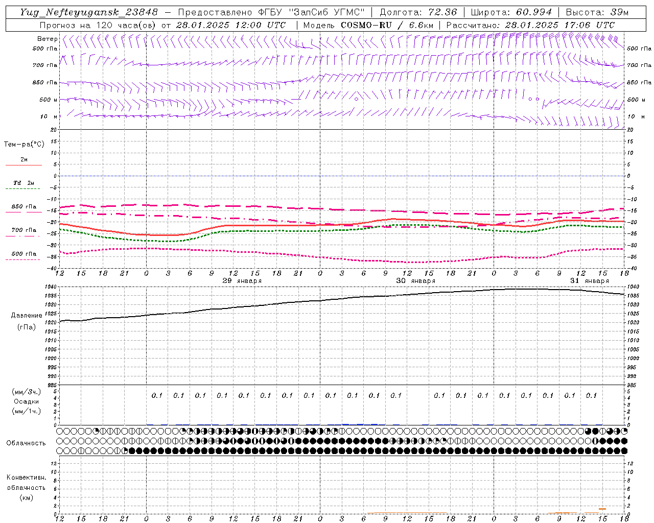Image resolution: width=654 pixels, height=523 pixels.
Task: Click the forecast start time 28.01.2025 12:00 UTC
Action: pyautogui.click(x=231, y=25)
